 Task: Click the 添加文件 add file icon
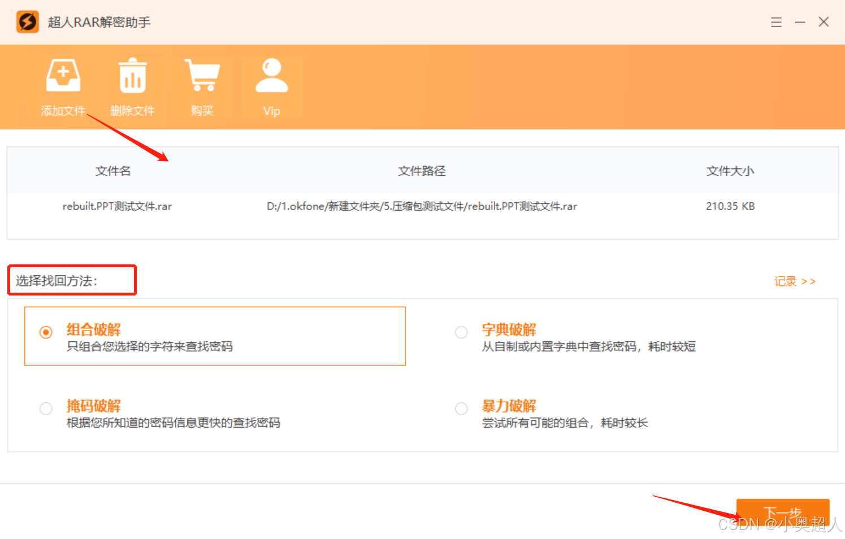tap(63, 75)
